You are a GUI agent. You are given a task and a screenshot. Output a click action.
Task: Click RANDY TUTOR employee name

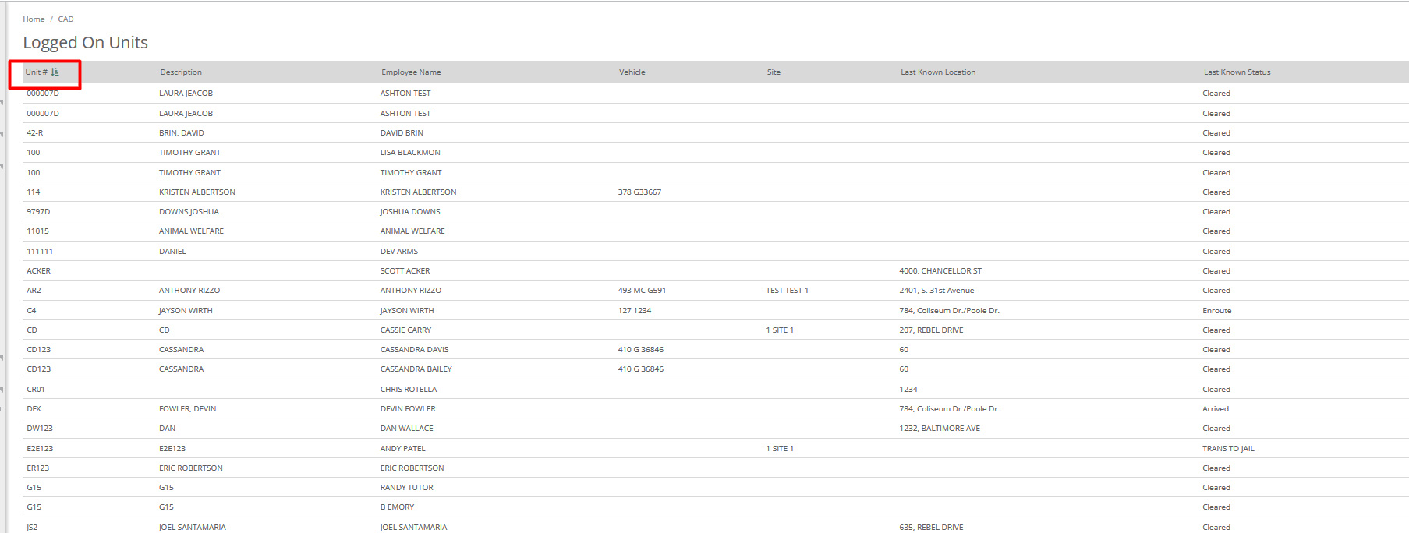click(x=406, y=487)
